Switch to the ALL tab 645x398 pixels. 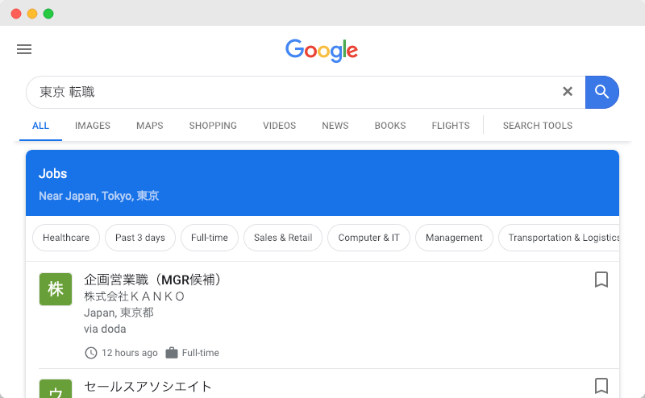41,126
